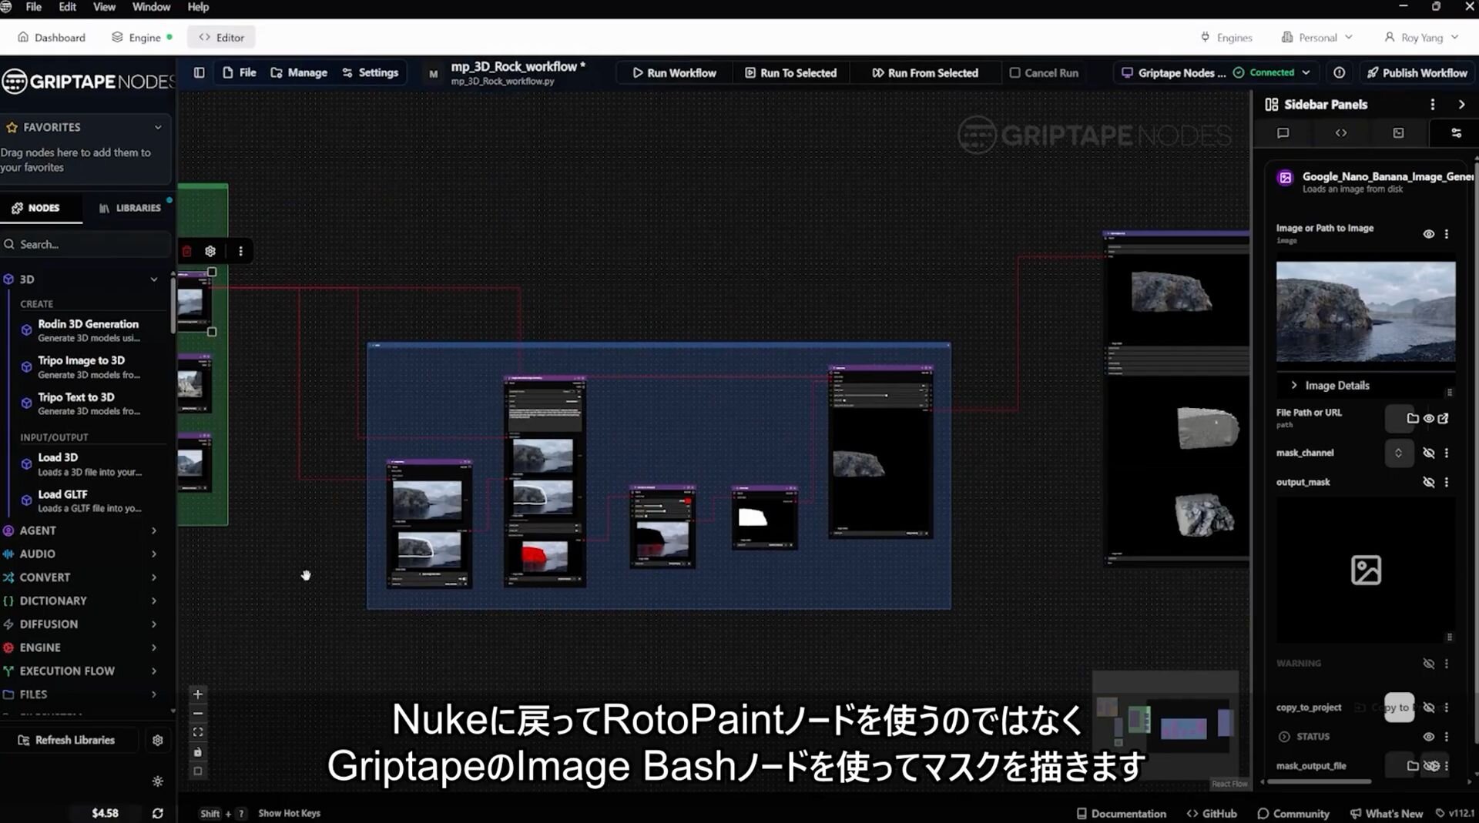Open the image preview sidebar panel
Viewport: 1479px width, 823px height.
click(1399, 132)
